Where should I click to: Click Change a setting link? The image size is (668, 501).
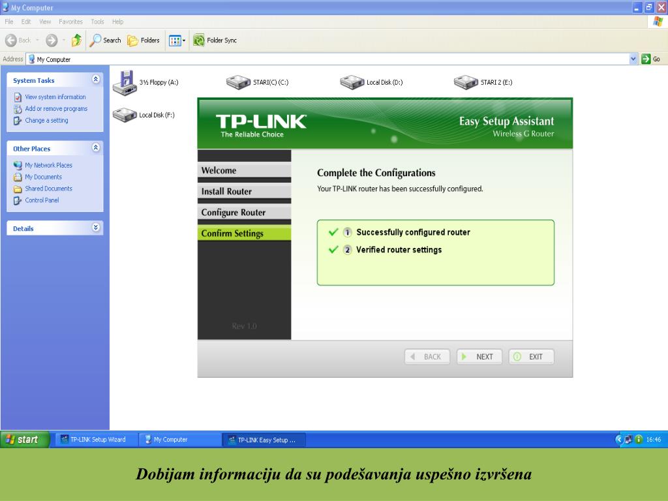pos(46,121)
